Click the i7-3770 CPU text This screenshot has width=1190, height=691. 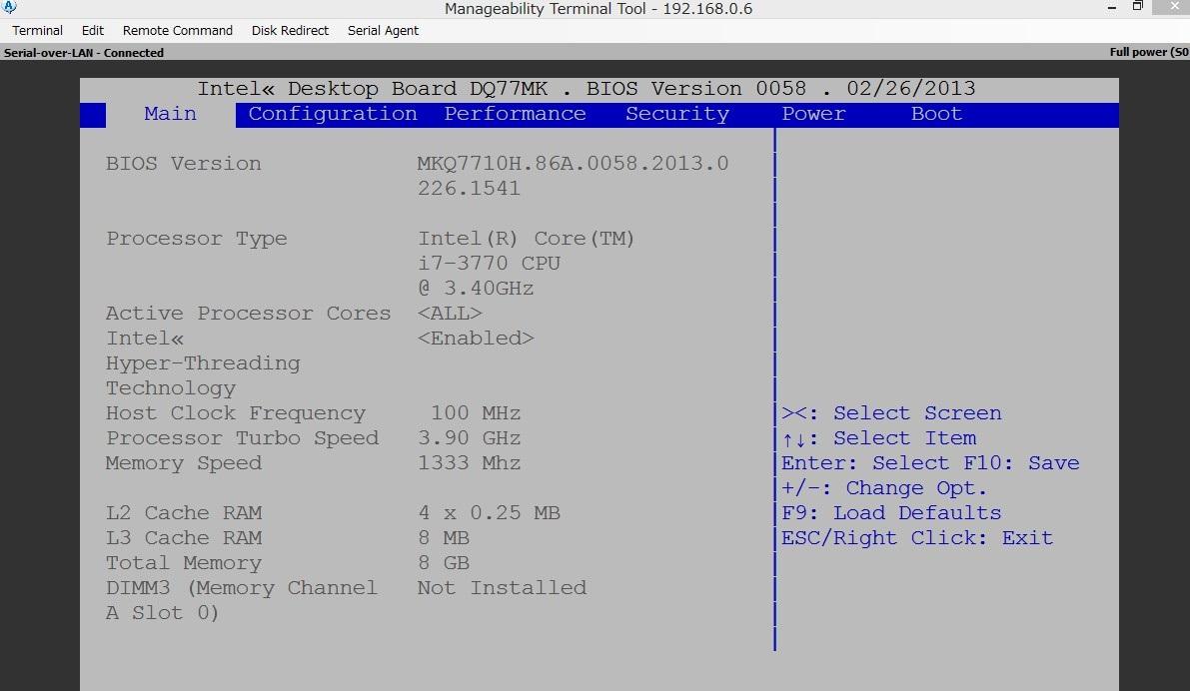(x=489, y=264)
